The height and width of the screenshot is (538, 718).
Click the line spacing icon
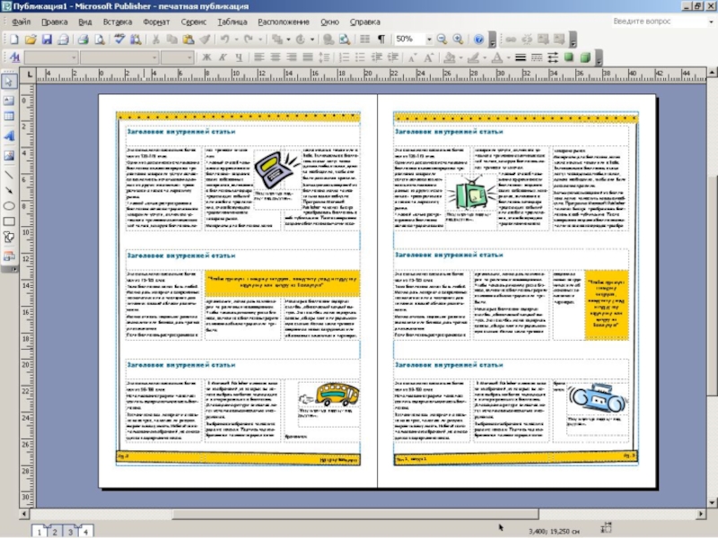pos(324,57)
